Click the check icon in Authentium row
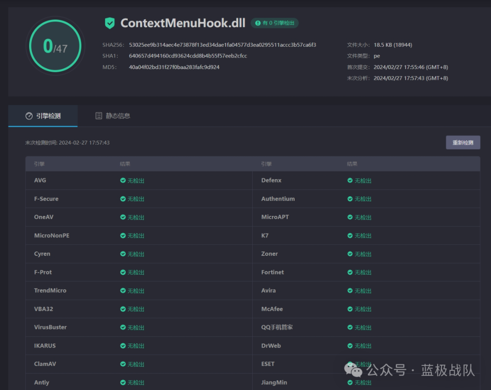The height and width of the screenshot is (390, 491). point(350,199)
